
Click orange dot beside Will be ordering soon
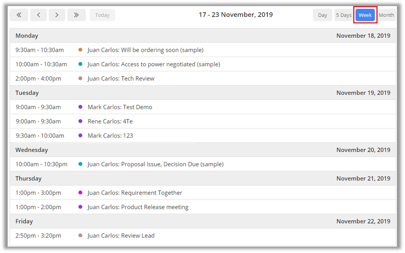point(80,50)
